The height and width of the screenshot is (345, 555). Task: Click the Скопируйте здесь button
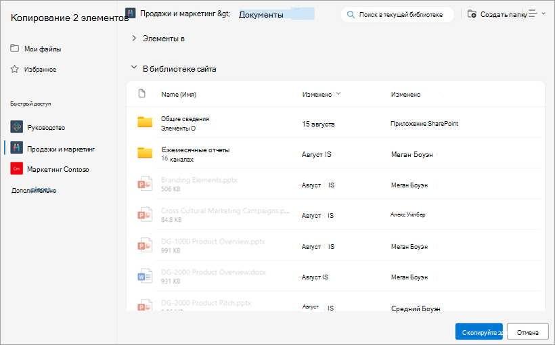(479, 332)
